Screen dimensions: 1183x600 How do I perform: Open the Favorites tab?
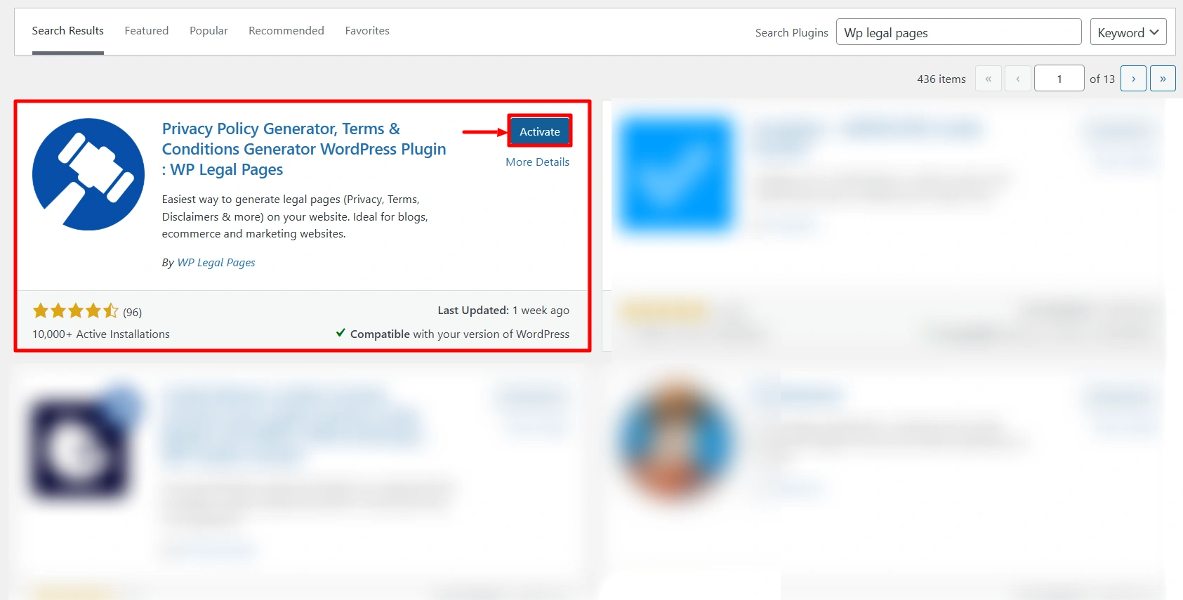(x=367, y=31)
